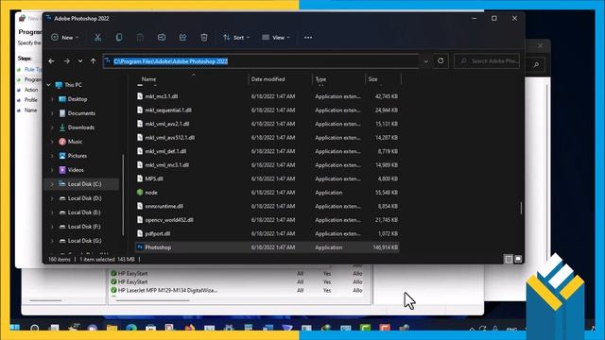605x340 pixels.
Task: Collapse the This PC tree node
Action: pyautogui.click(x=48, y=85)
